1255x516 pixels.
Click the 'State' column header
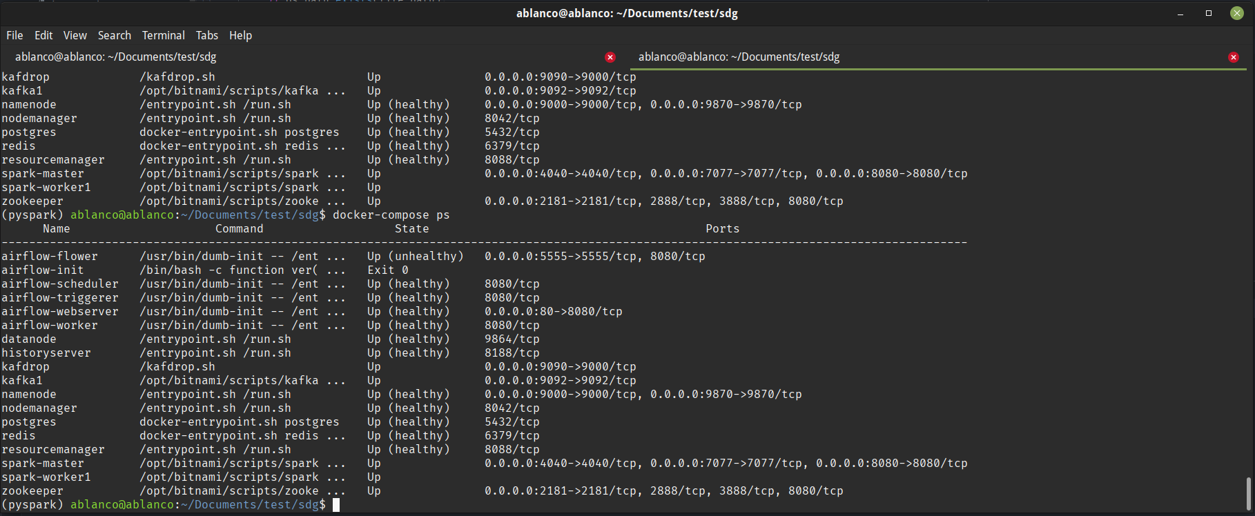412,228
